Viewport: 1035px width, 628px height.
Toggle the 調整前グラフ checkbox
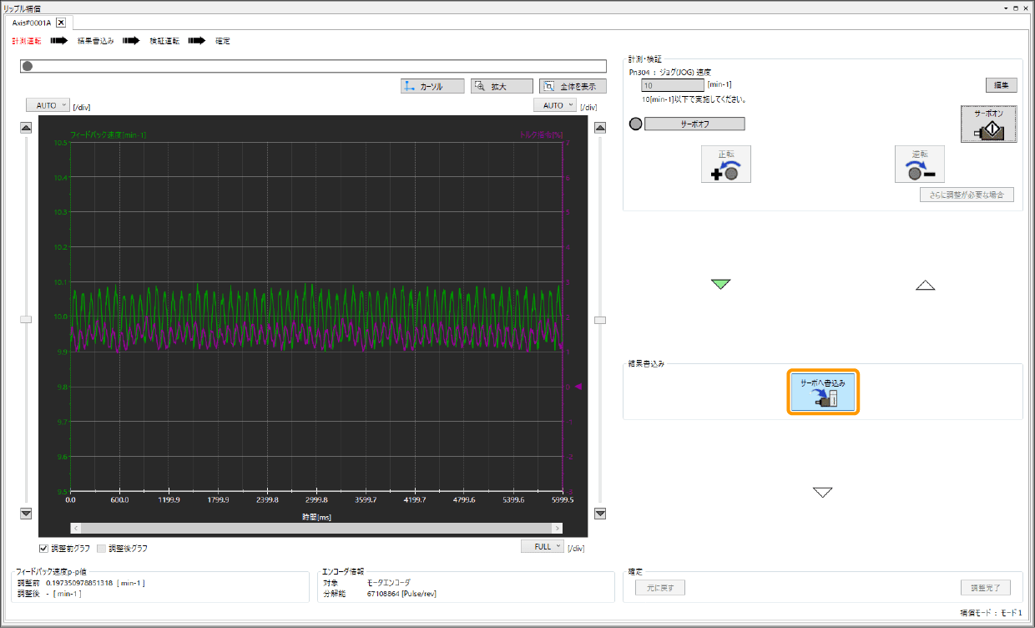coord(44,549)
